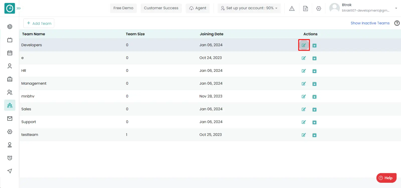The width and height of the screenshot is (401, 188).
Task: Sort by Team Size column header
Action: coord(135,34)
